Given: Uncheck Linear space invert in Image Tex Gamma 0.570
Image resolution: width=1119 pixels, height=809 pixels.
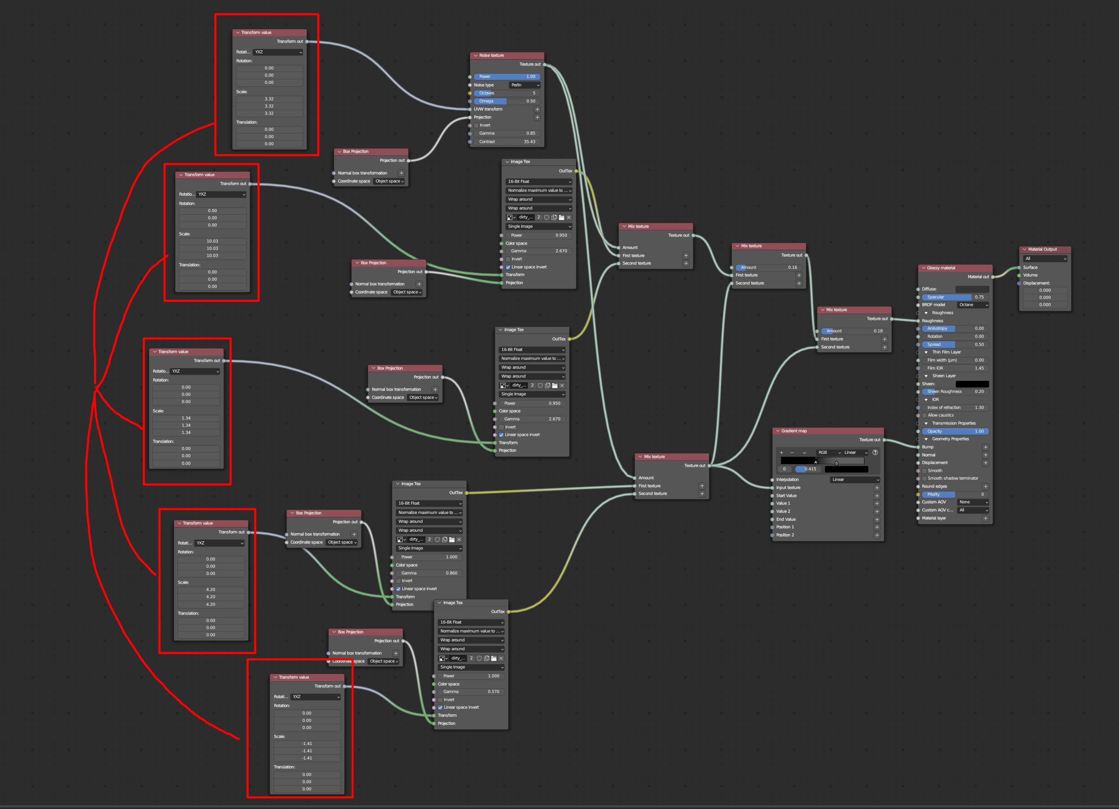Looking at the screenshot, I should coord(440,708).
